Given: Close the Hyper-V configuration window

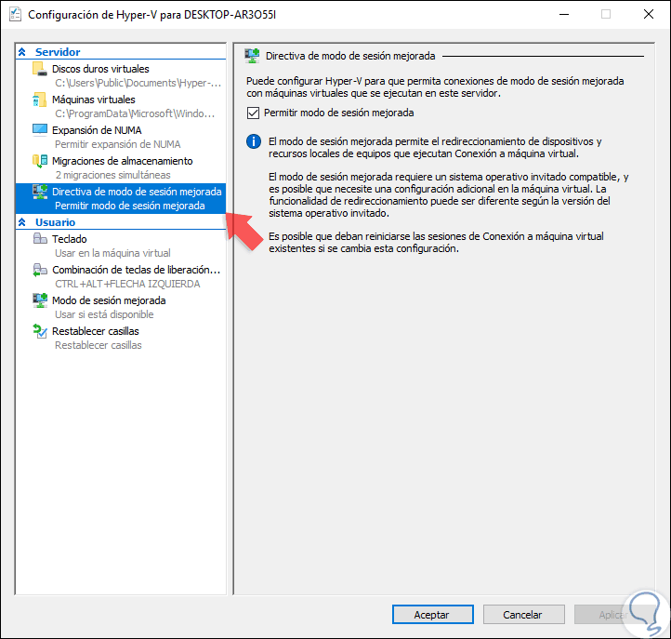Looking at the screenshot, I should tap(649, 14).
